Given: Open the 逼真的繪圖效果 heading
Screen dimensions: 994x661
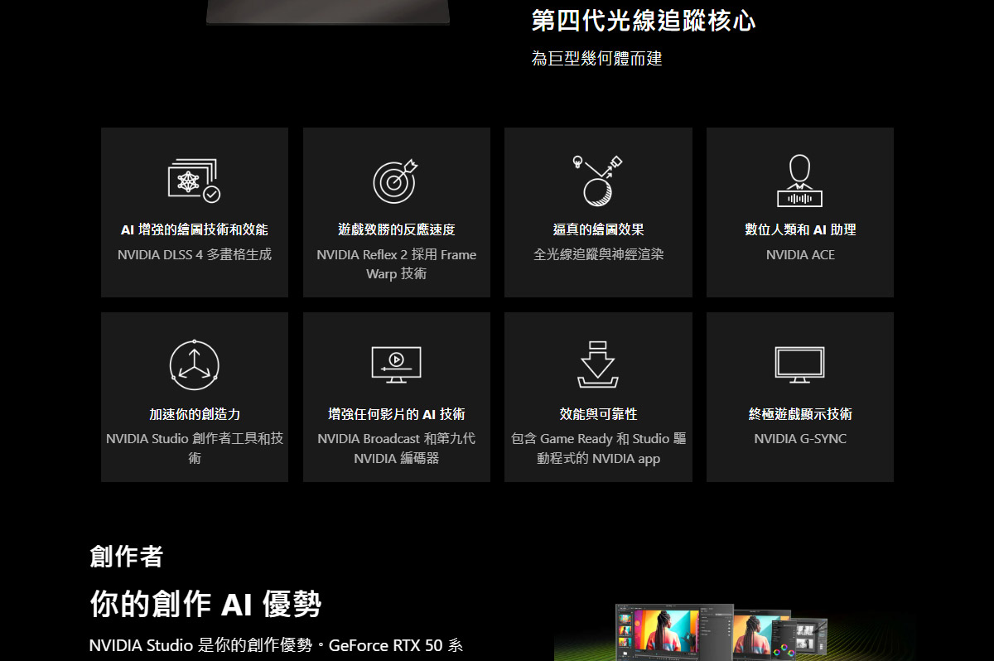Looking at the screenshot, I should click(x=598, y=229).
